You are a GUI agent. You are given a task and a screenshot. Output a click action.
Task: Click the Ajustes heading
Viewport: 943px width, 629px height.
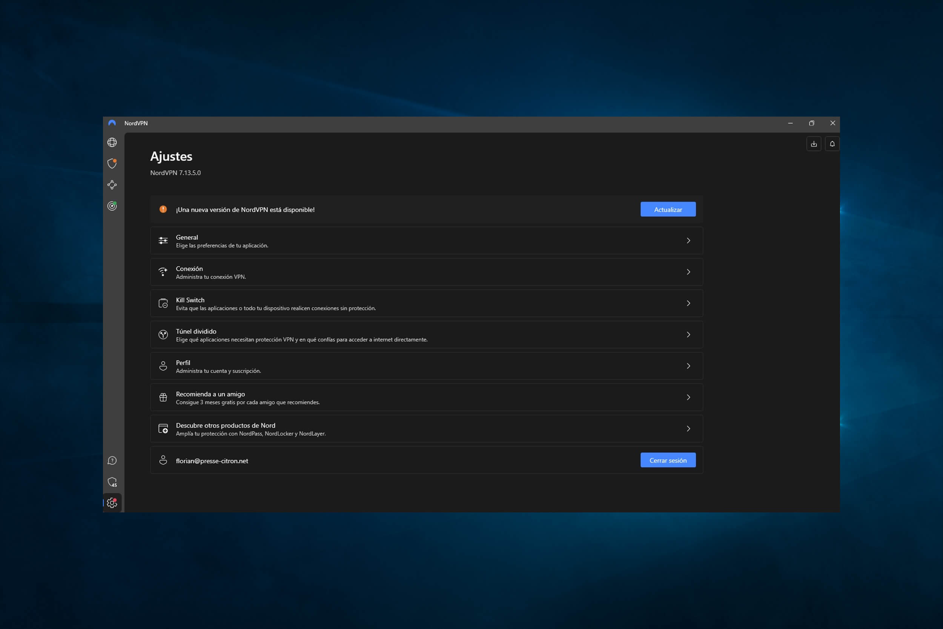(171, 157)
